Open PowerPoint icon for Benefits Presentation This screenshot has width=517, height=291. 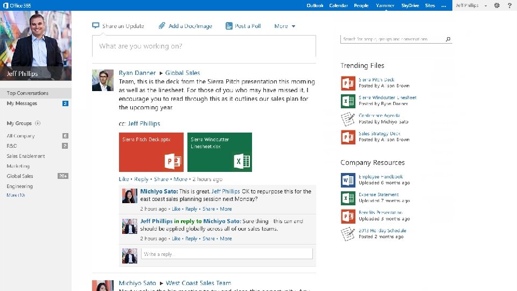(x=348, y=216)
